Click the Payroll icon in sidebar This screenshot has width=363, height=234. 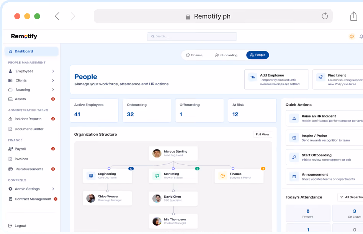[x=10, y=149]
